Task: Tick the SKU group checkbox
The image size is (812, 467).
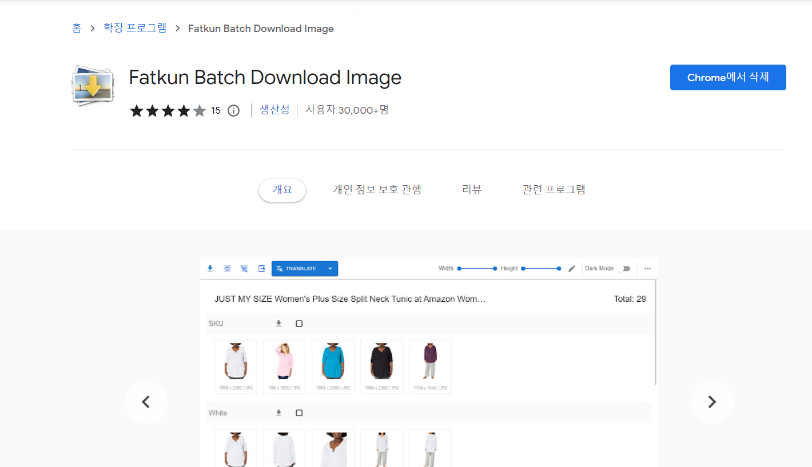Action: pos(299,324)
